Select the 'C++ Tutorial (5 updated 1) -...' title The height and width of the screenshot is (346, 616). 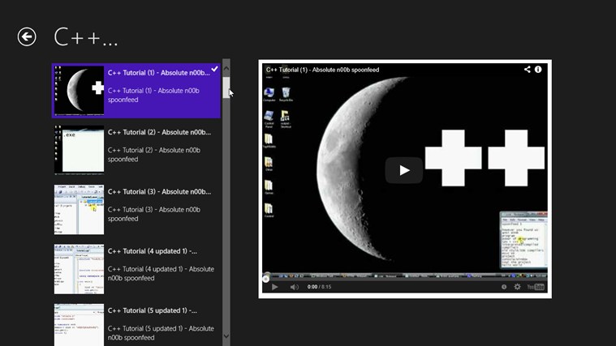click(153, 310)
